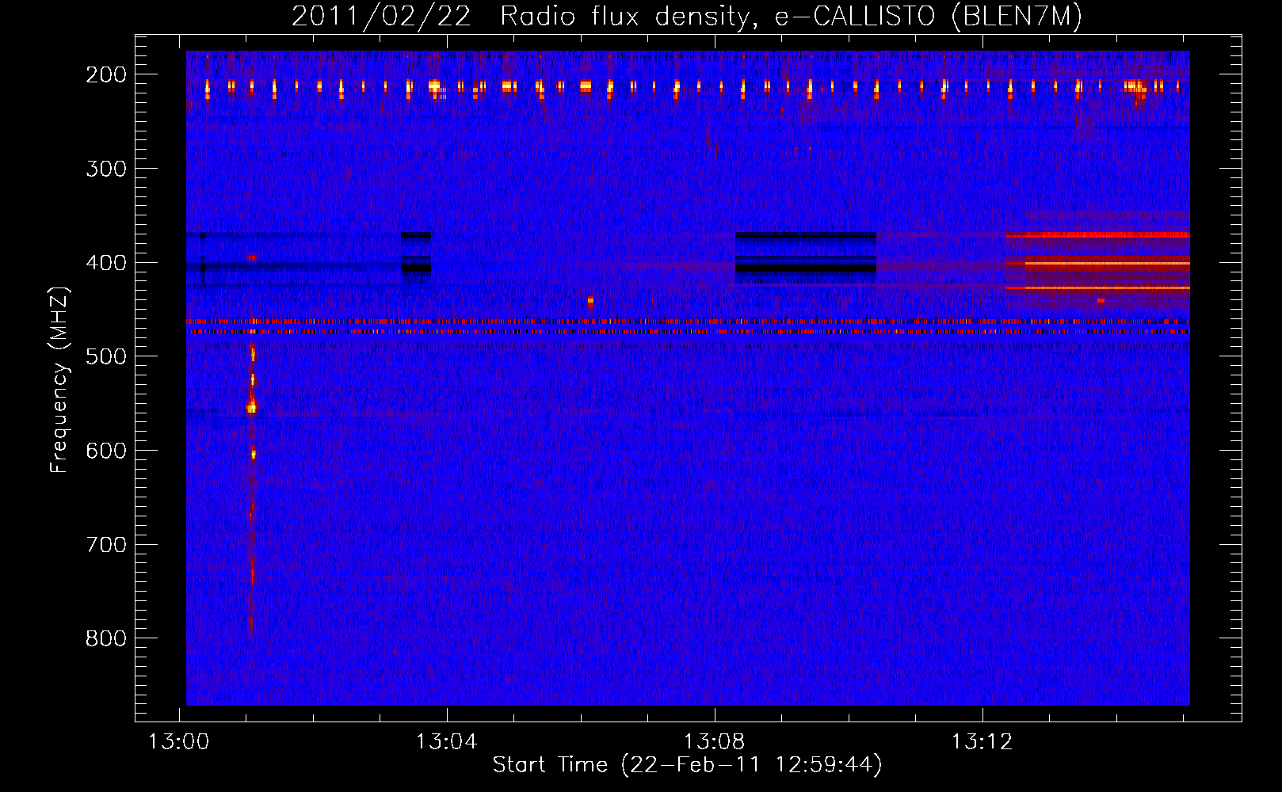1282x792 pixels.
Task: Select the '200' frequency axis label
Action: coord(106,74)
